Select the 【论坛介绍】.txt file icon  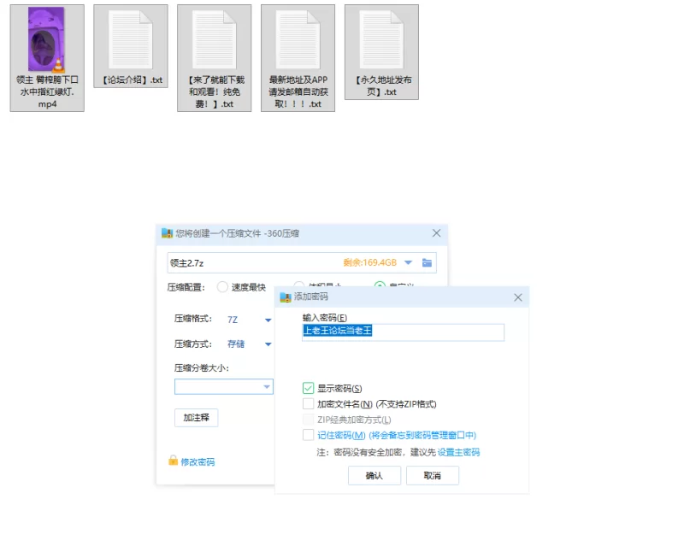[x=130, y=40]
